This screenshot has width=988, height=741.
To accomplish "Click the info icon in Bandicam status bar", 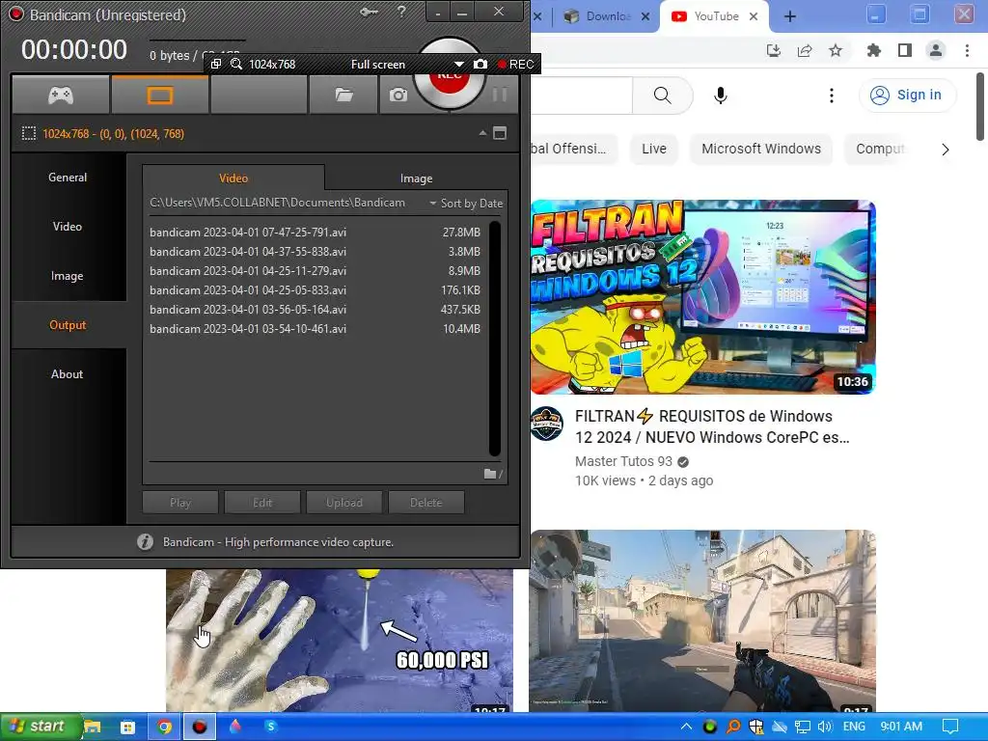I will 145,542.
